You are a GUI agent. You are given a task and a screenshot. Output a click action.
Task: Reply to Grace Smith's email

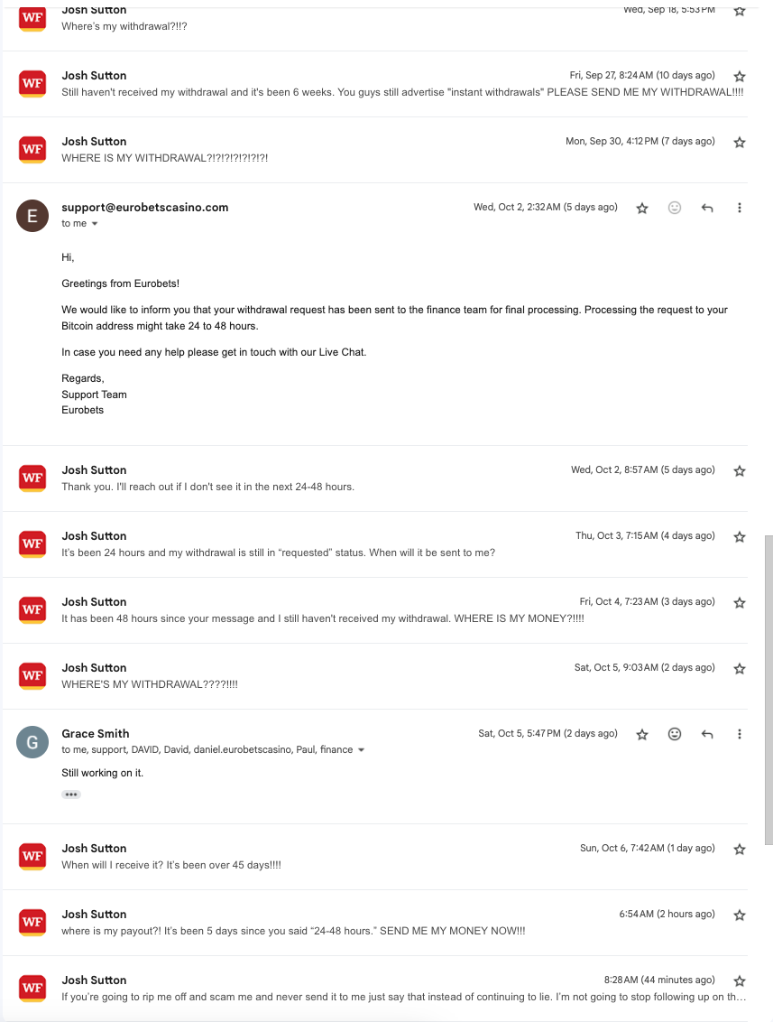707,734
